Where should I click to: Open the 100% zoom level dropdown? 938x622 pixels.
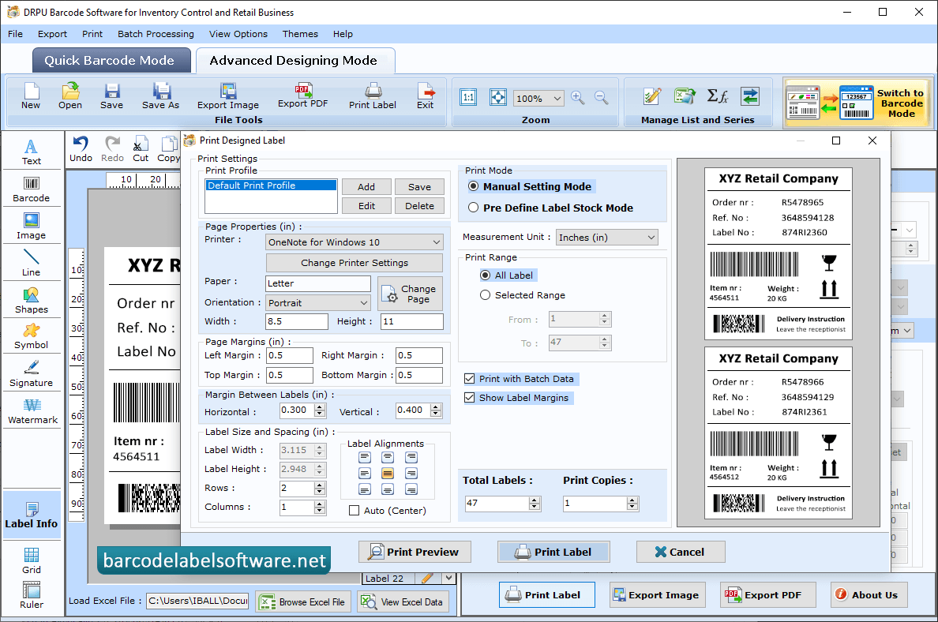tap(557, 98)
